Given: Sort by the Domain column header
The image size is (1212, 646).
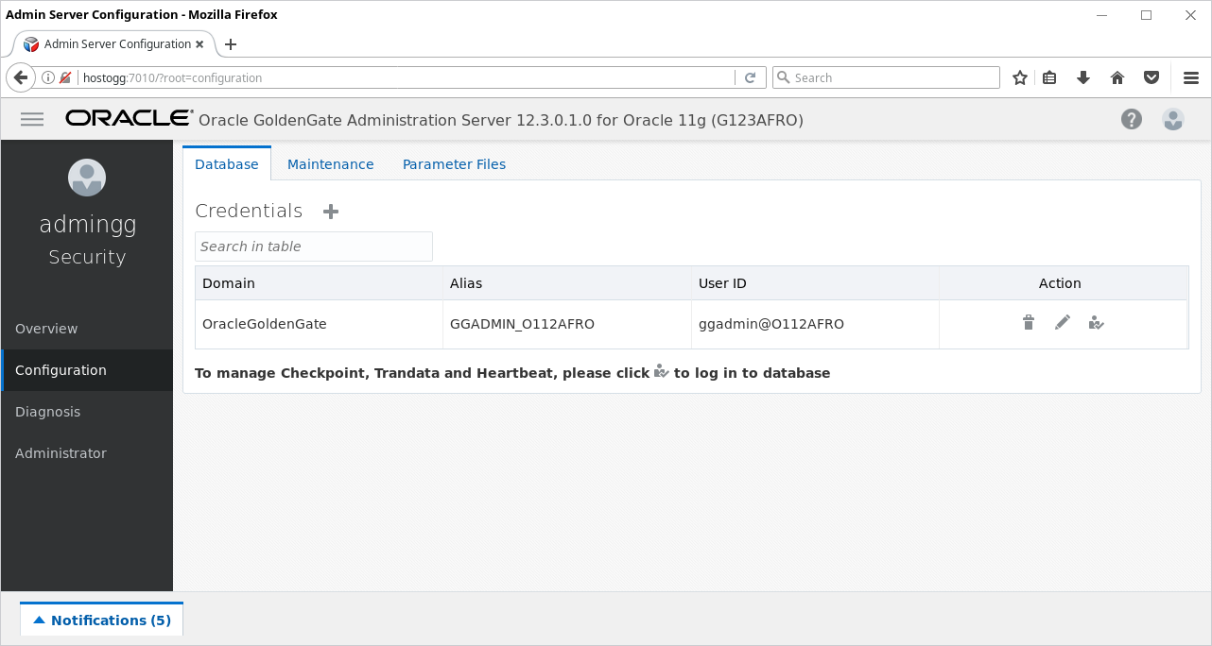Looking at the screenshot, I should pos(320,283).
